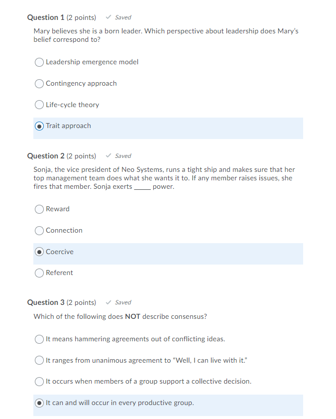Click the Saved checkmark icon for Question 1
Image resolution: width=336 pixels, height=419 pixels.
[x=108, y=17]
